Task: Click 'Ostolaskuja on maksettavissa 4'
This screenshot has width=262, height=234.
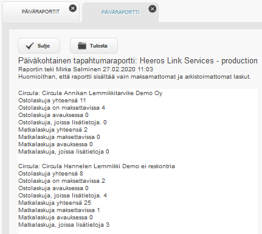Action: coord(61,108)
